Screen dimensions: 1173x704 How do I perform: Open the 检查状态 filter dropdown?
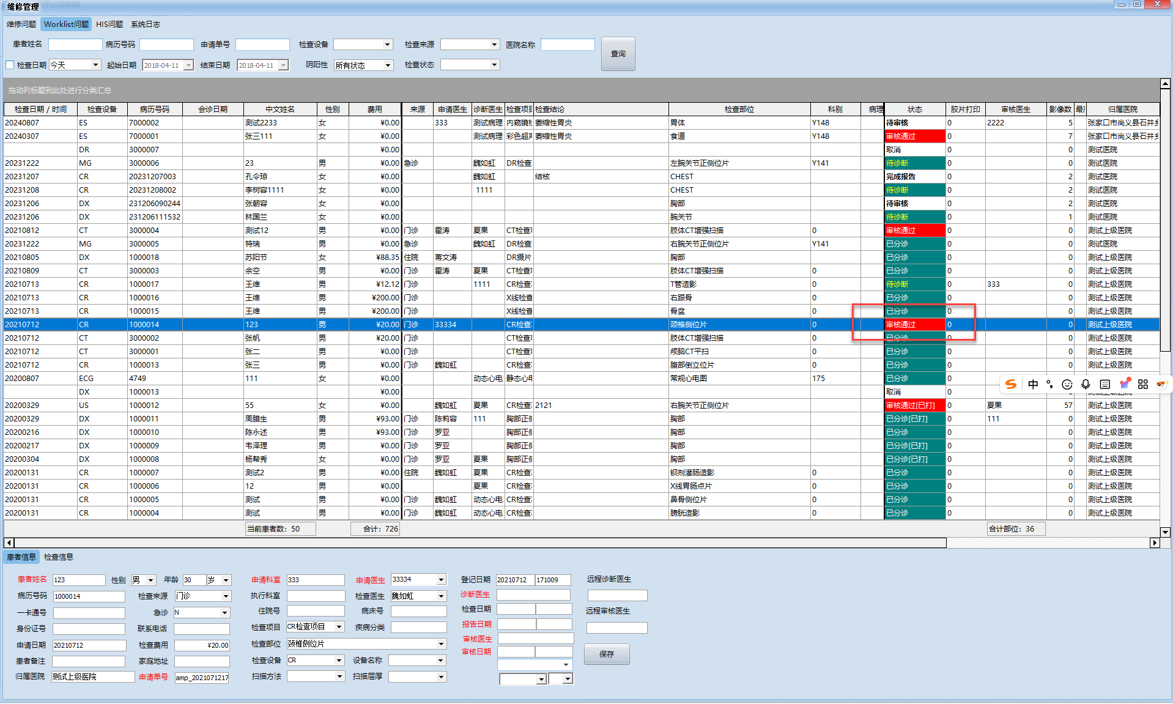pos(494,65)
